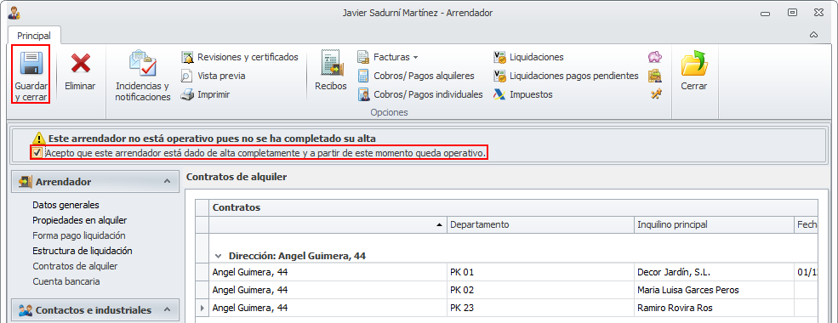Open Liquidaciones pagos pendientes
Screen dimensions: 838x323
(x=566, y=76)
